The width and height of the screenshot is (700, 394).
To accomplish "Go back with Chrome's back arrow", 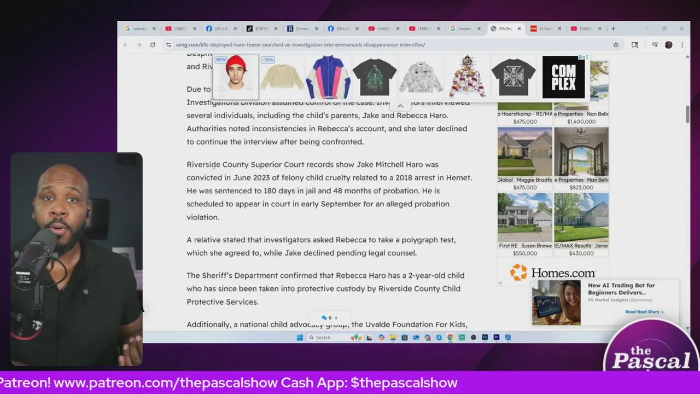I will pos(126,45).
